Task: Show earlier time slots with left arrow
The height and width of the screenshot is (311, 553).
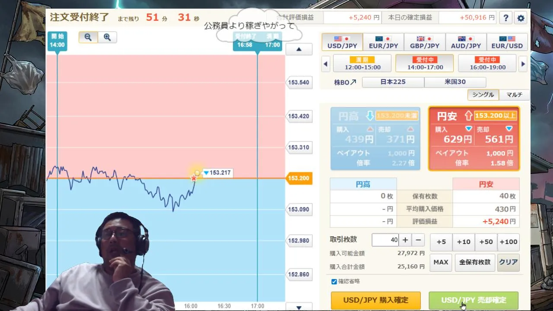Action: tap(326, 64)
